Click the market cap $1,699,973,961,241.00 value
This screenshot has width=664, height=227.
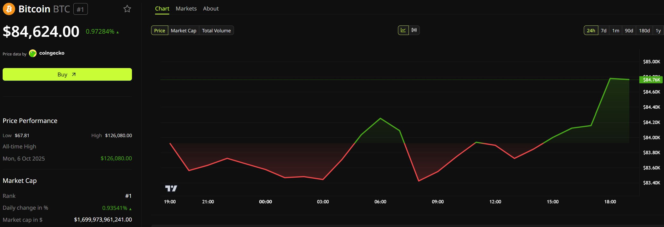coord(103,220)
